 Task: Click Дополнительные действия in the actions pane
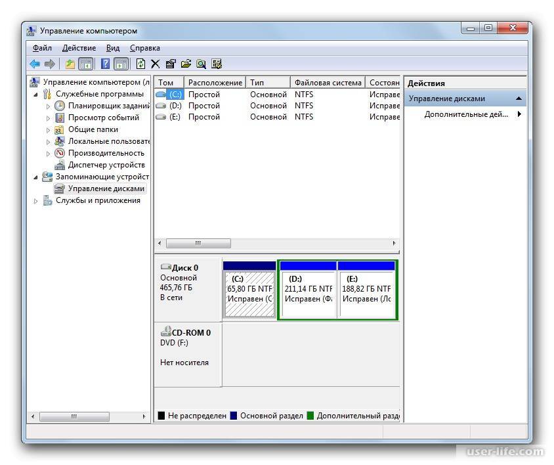click(466, 114)
